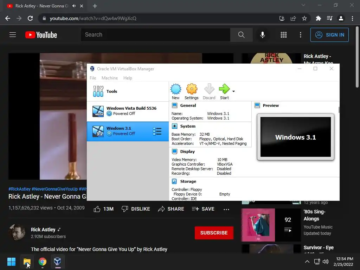Click the install app icon in address bar
Screen dimensions: 360x270
[x=282, y=18]
